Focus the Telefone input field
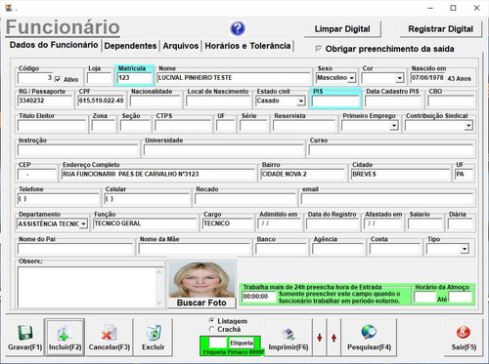The width and height of the screenshot is (489, 364). point(59,199)
